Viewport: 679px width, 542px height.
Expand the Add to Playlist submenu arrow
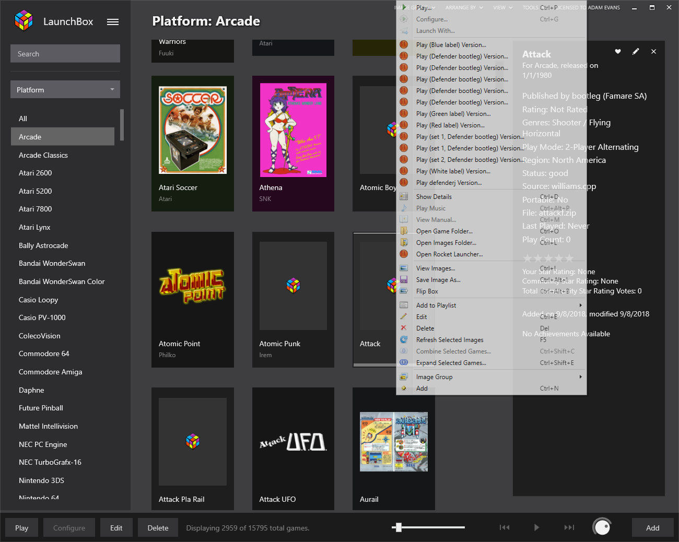click(580, 305)
